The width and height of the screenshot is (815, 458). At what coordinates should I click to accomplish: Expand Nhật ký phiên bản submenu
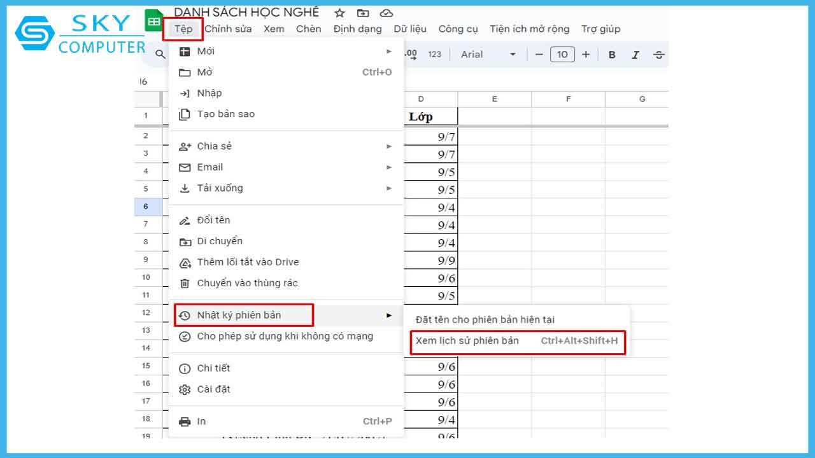[287, 315]
